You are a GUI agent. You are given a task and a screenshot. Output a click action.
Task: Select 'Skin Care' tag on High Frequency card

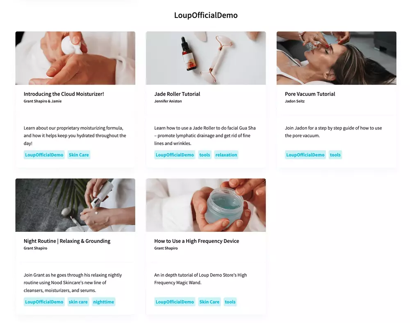(209, 302)
